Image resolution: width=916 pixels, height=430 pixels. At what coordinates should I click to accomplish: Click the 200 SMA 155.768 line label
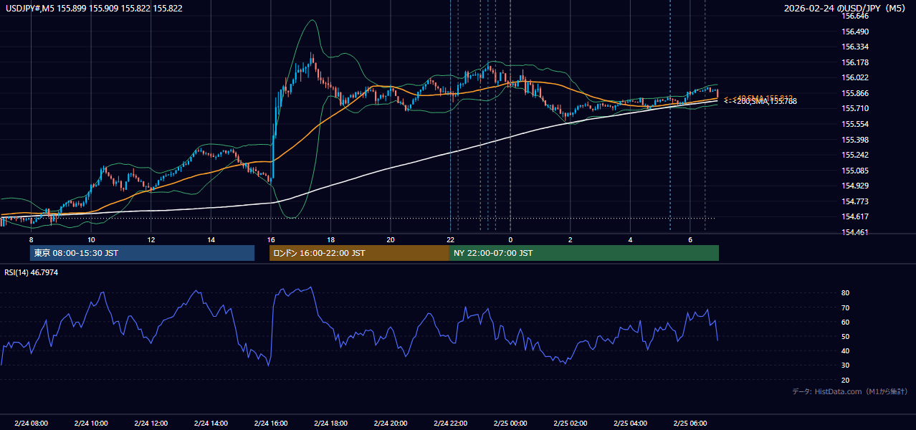tap(760, 102)
